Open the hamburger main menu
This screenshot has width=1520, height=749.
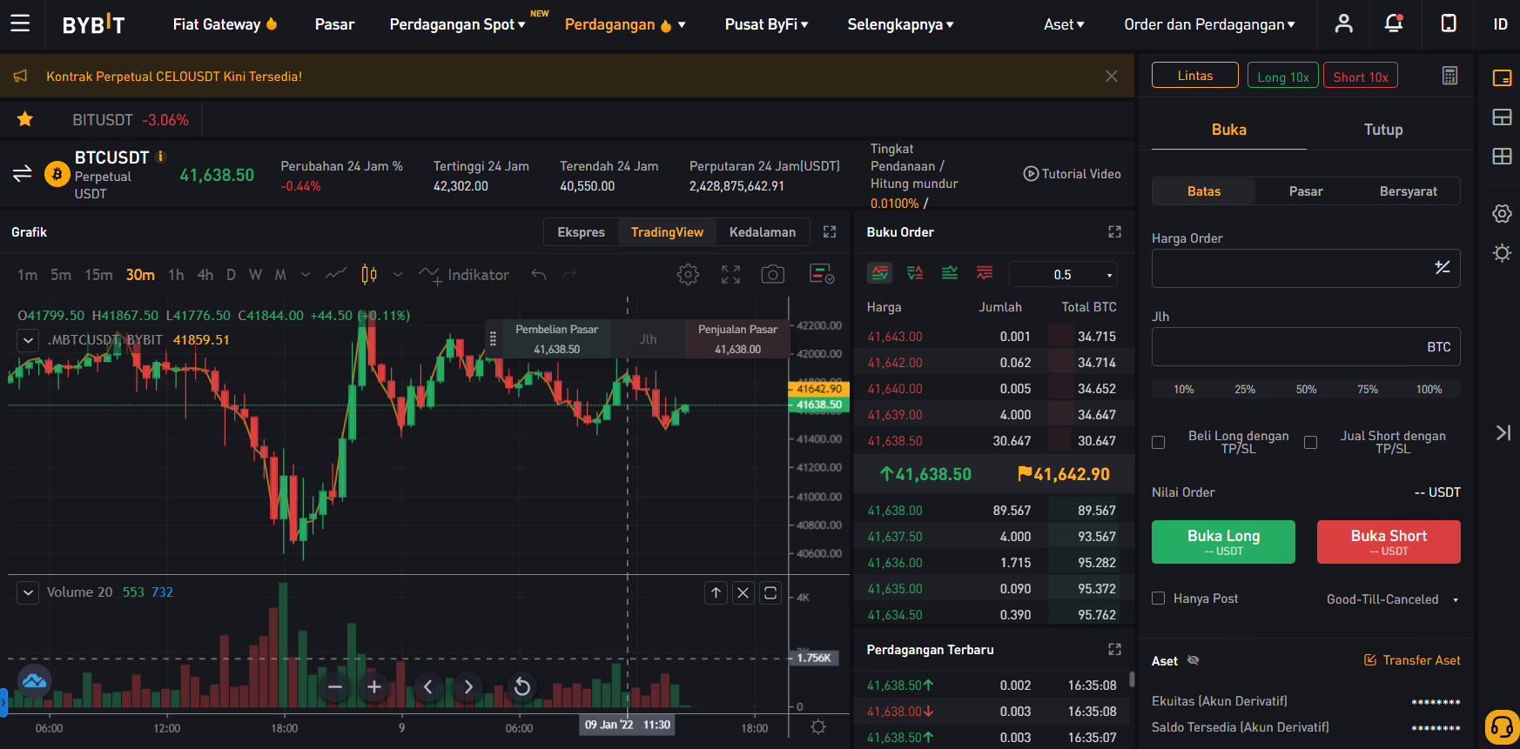(x=20, y=23)
